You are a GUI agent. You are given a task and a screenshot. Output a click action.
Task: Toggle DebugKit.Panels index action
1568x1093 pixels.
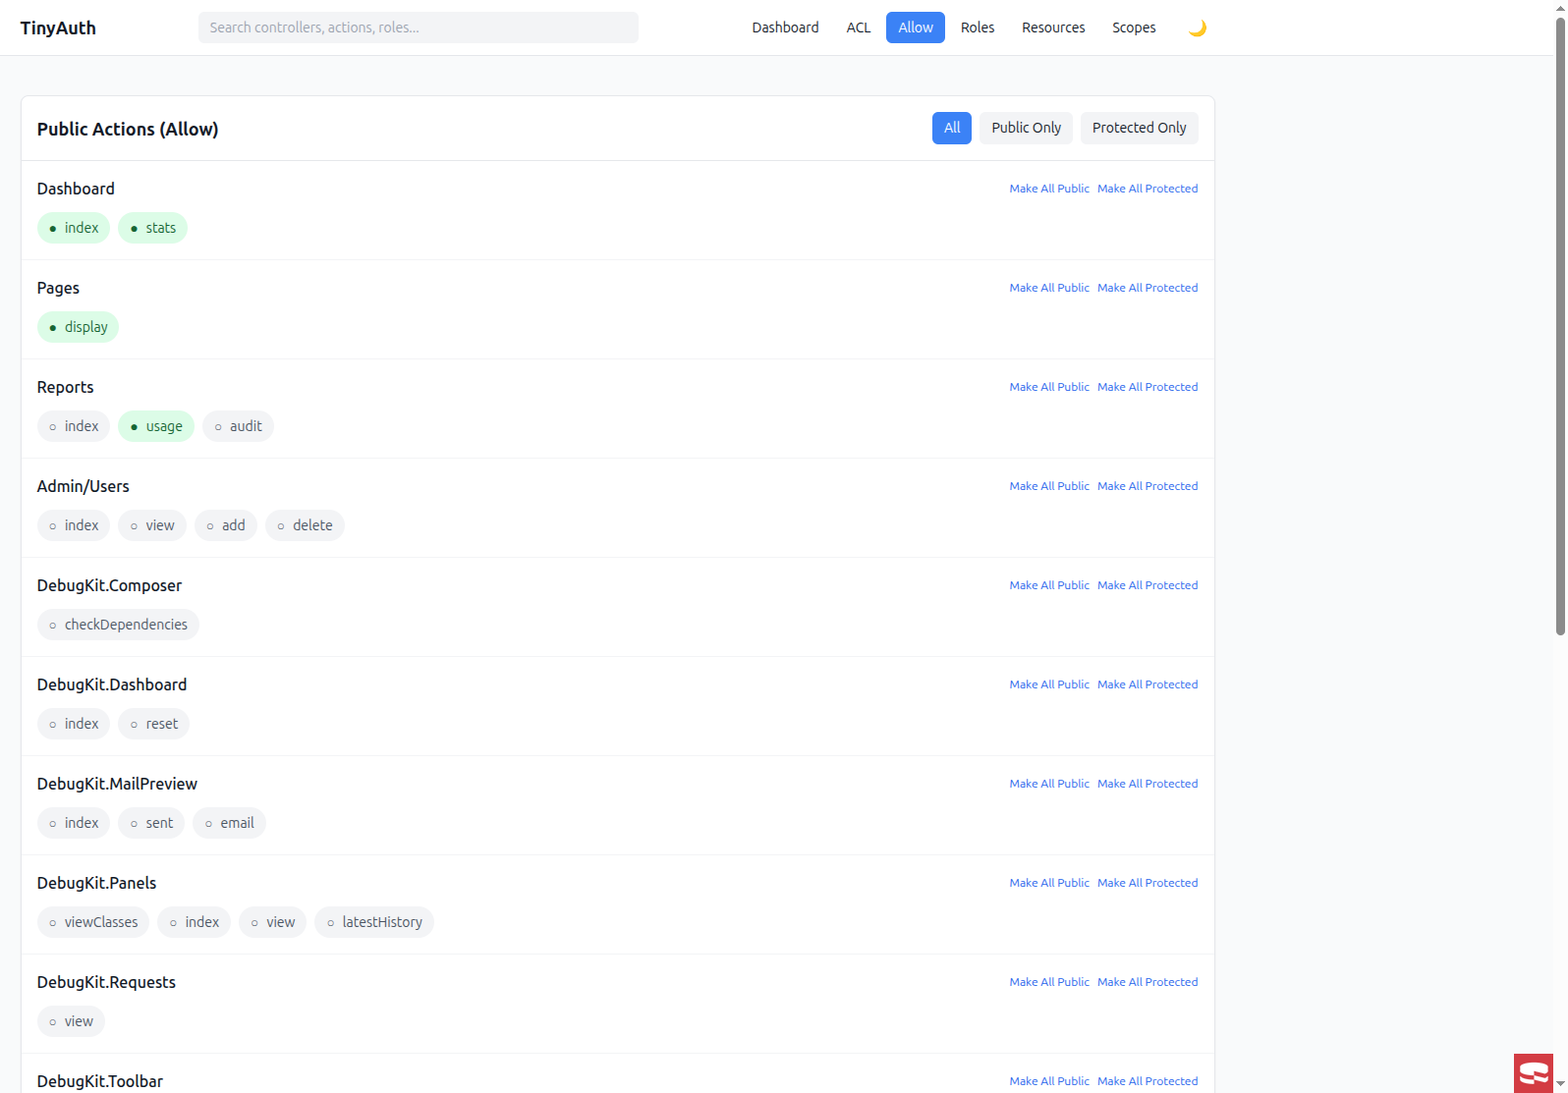[x=194, y=922]
